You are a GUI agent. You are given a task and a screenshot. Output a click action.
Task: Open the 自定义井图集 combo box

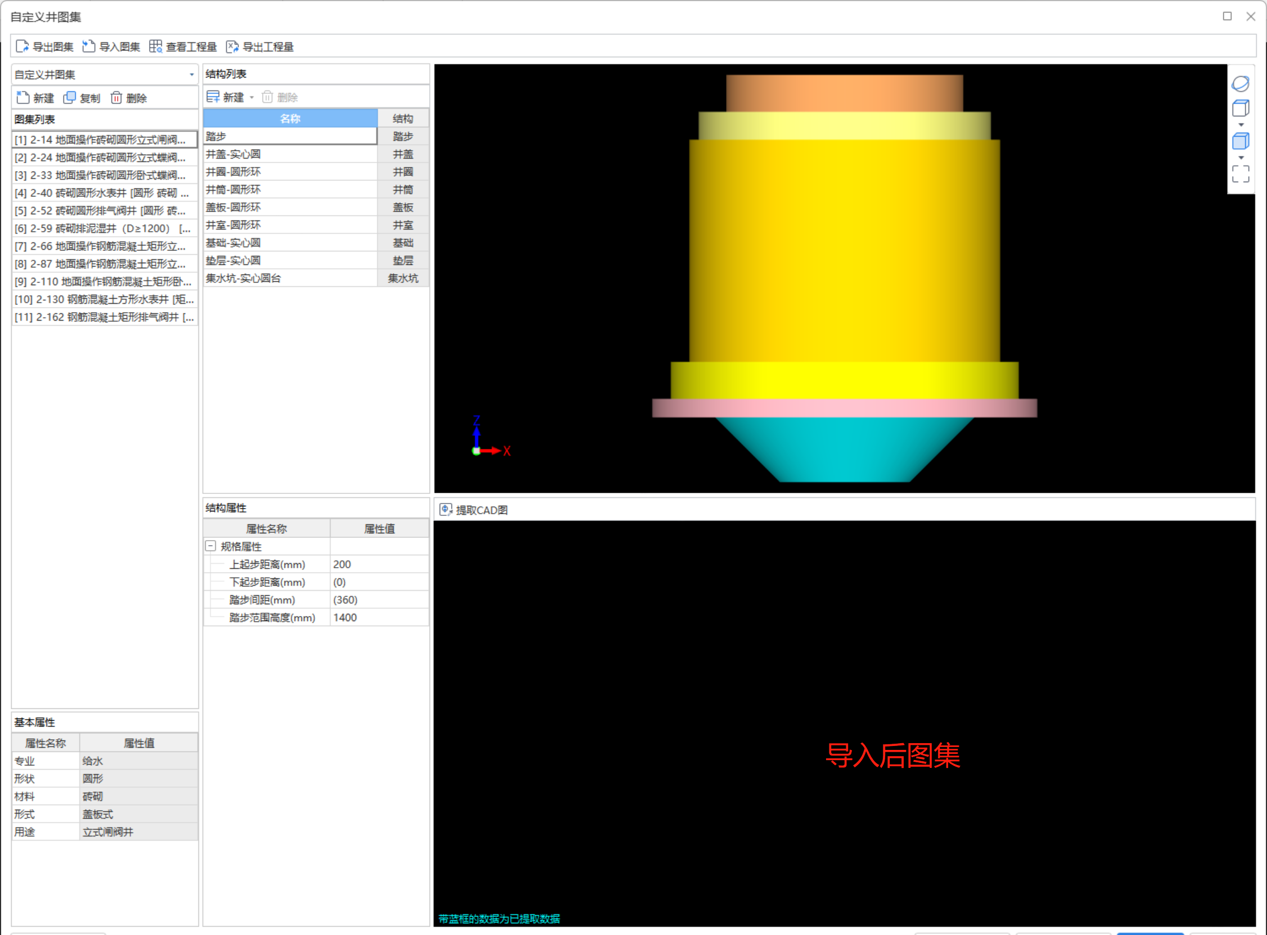(x=191, y=75)
